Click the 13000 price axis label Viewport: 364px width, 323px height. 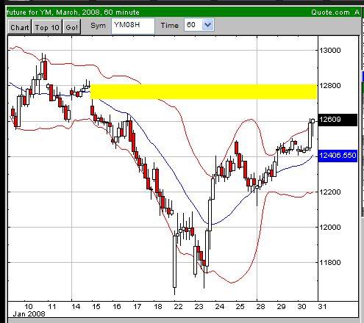click(330, 51)
